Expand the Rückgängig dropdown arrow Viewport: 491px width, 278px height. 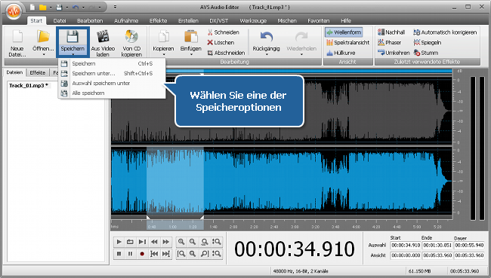[267, 55]
